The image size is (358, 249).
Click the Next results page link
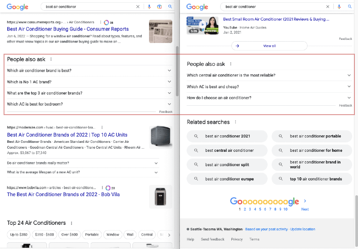[305, 209]
